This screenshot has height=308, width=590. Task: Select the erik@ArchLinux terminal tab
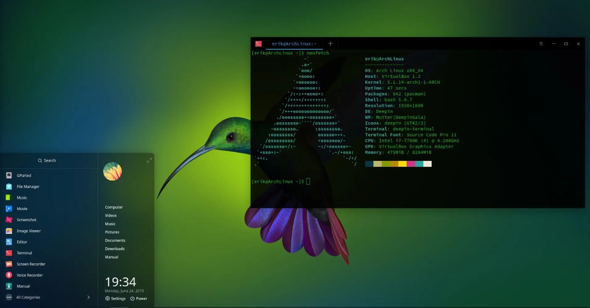point(294,44)
